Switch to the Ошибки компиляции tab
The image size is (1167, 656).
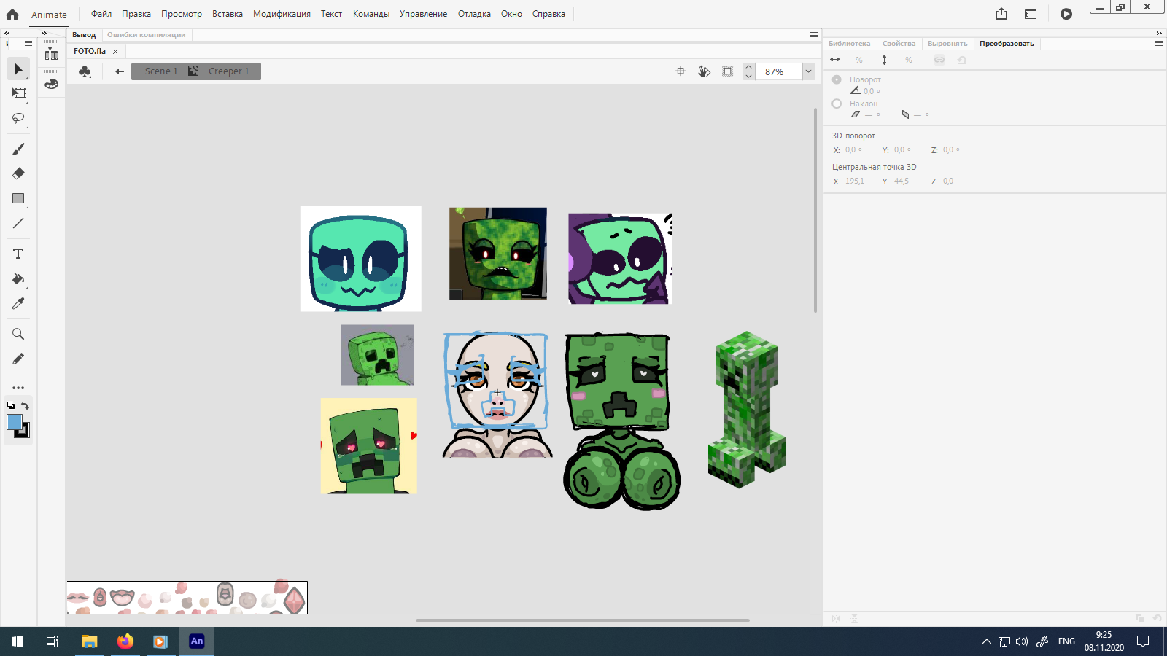[x=146, y=35]
